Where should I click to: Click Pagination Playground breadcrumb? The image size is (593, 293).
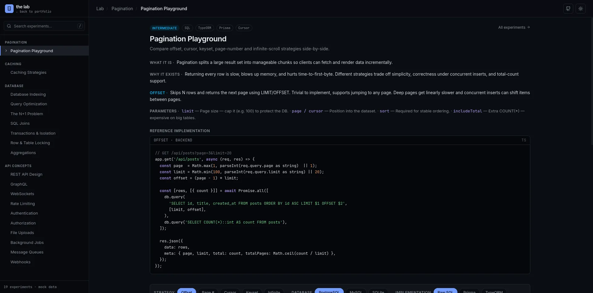point(164,9)
